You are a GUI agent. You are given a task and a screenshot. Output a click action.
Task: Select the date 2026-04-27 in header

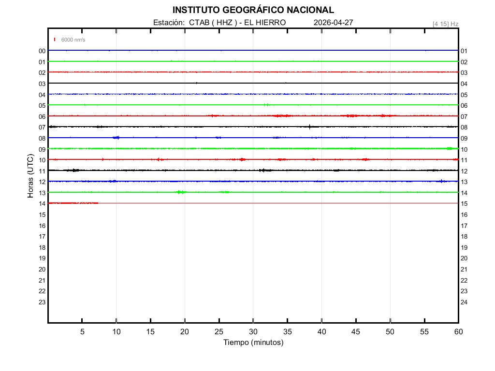click(334, 23)
